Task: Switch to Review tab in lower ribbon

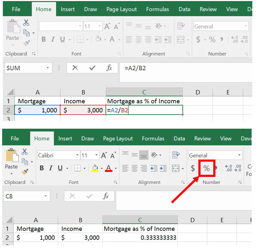Action: click(203, 139)
